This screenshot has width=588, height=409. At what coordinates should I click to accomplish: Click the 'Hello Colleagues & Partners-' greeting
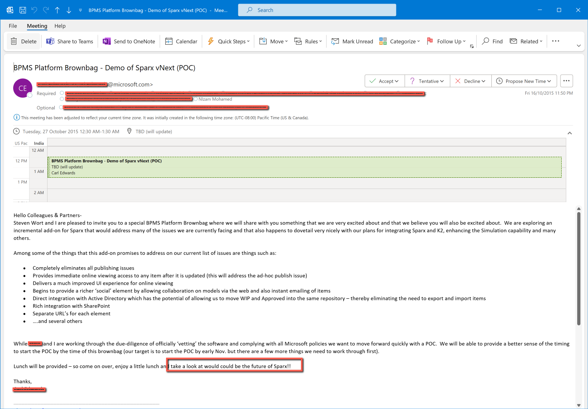pos(48,215)
